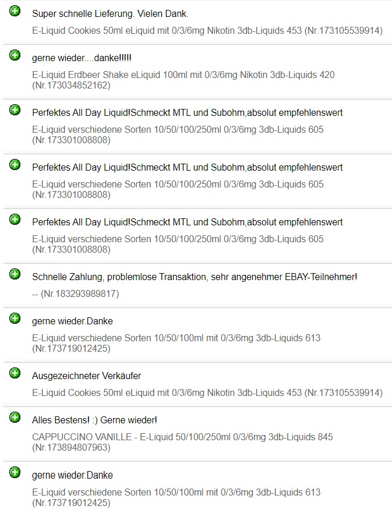
Task: Open the "E-Liquid Erdbeer Shake eLiquid 100ml" item
Action: click(183, 80)
